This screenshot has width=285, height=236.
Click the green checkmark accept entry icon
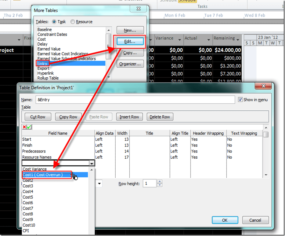click(x=29, y=127)
